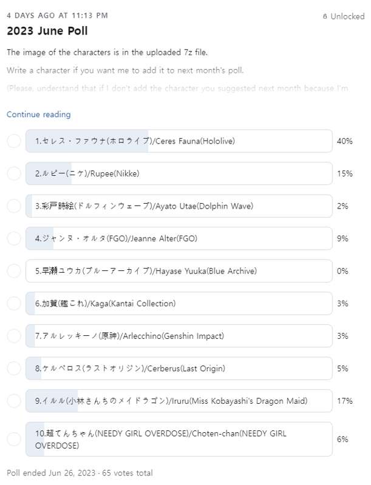Select the Kaga radio button
Image resolution: width=371 pixels, height=485 pixels.
(x=14, y=303)
